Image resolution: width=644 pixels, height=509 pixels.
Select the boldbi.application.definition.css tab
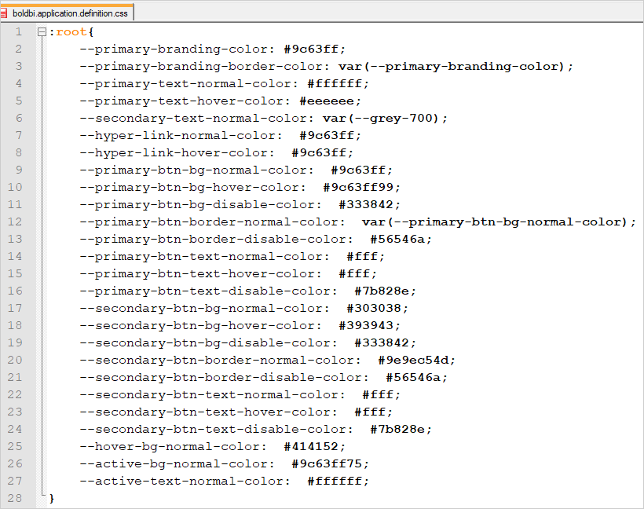(71, 13)
